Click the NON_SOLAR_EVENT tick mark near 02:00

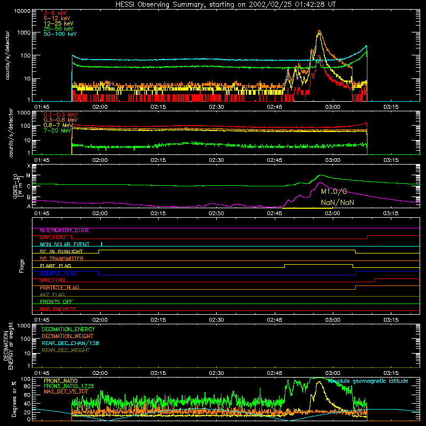(x=102, y=244)
